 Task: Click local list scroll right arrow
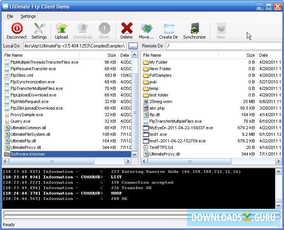tap(128, 161)
